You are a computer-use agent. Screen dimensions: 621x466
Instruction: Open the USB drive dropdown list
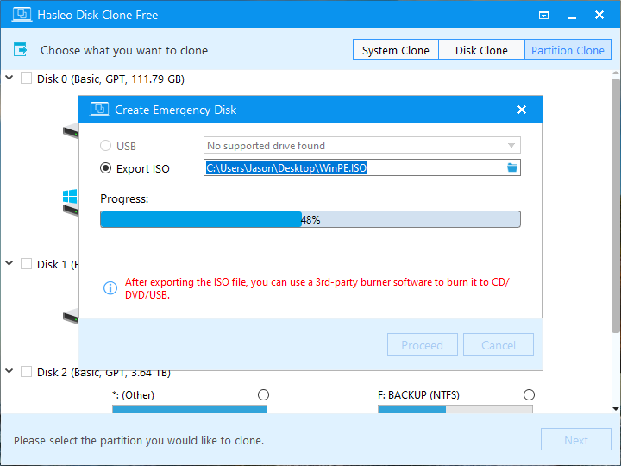[362, 146]
